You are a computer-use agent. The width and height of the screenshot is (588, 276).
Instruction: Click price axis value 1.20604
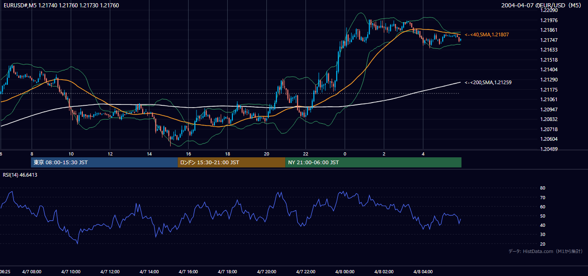[x=548, y=139]
